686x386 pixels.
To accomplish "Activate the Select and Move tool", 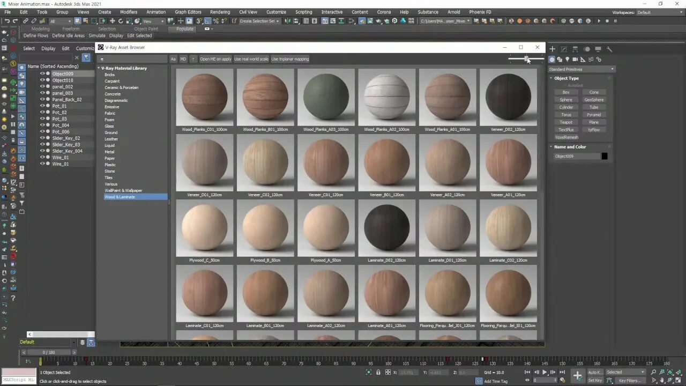I will (112, 21).
